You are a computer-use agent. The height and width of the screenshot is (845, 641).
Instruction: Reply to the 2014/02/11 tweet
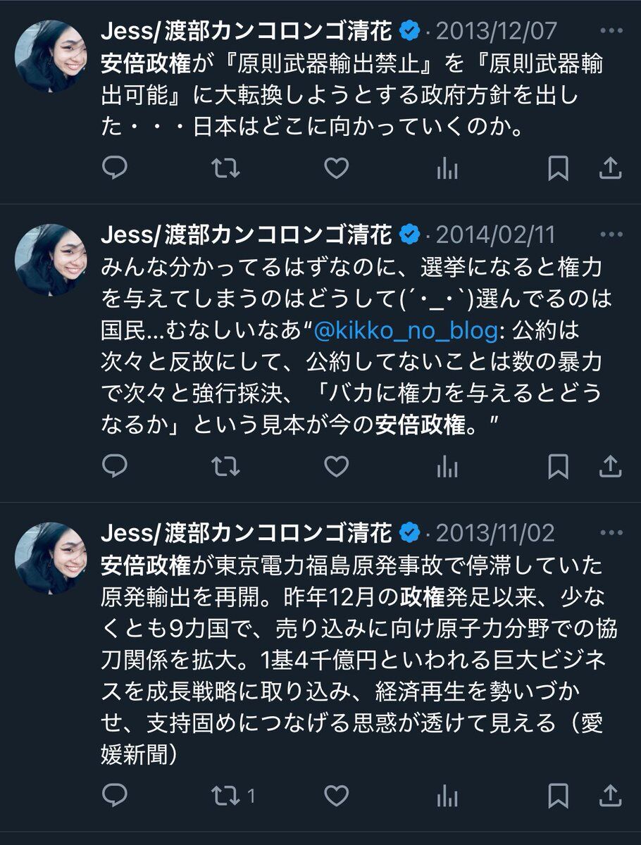pyautogui.click(x=115, y=466)
